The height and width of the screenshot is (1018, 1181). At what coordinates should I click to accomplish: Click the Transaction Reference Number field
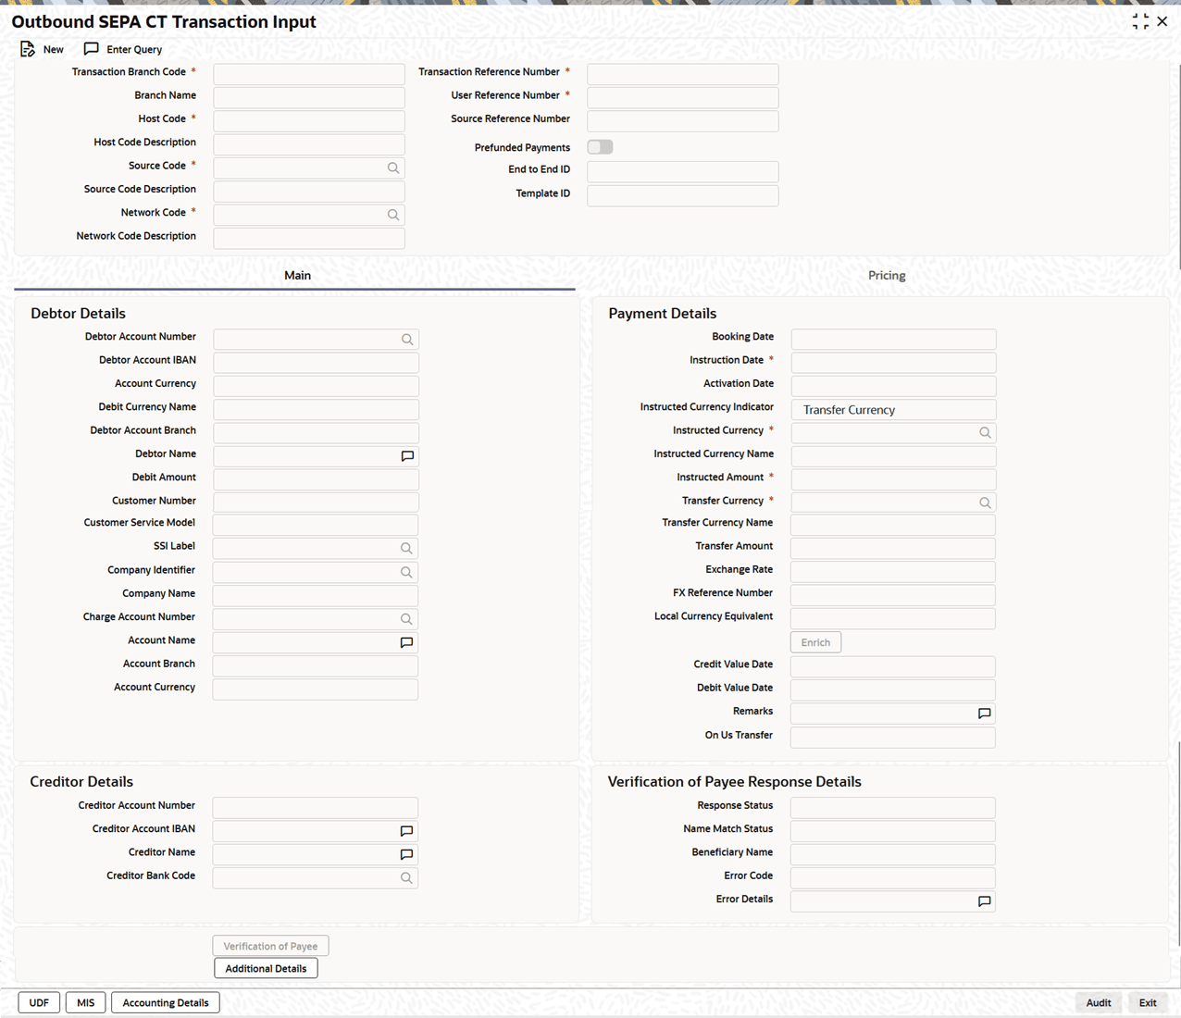click(683, 74)
